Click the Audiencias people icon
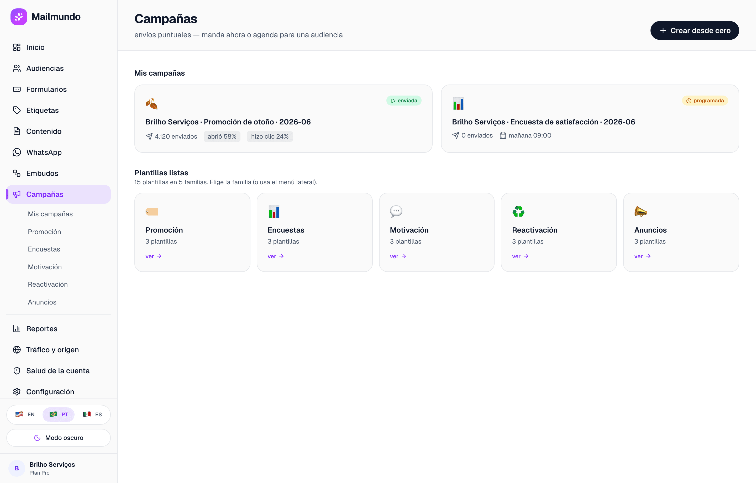 coord(17,69)
